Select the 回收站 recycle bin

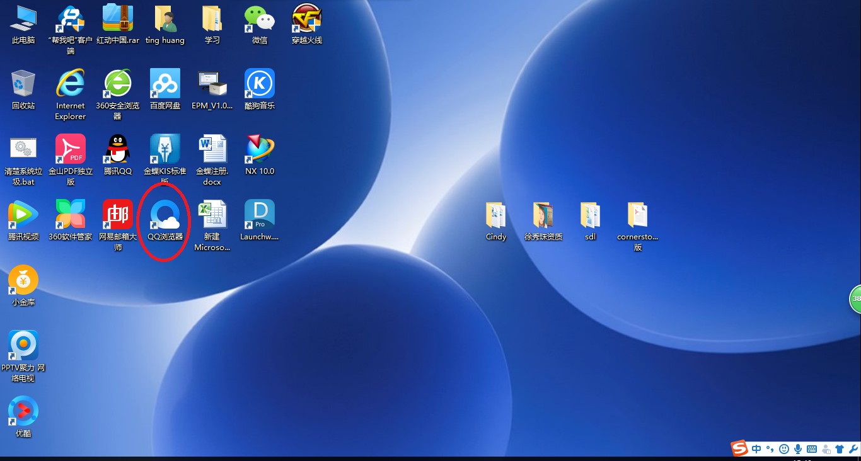click(23, 89)
